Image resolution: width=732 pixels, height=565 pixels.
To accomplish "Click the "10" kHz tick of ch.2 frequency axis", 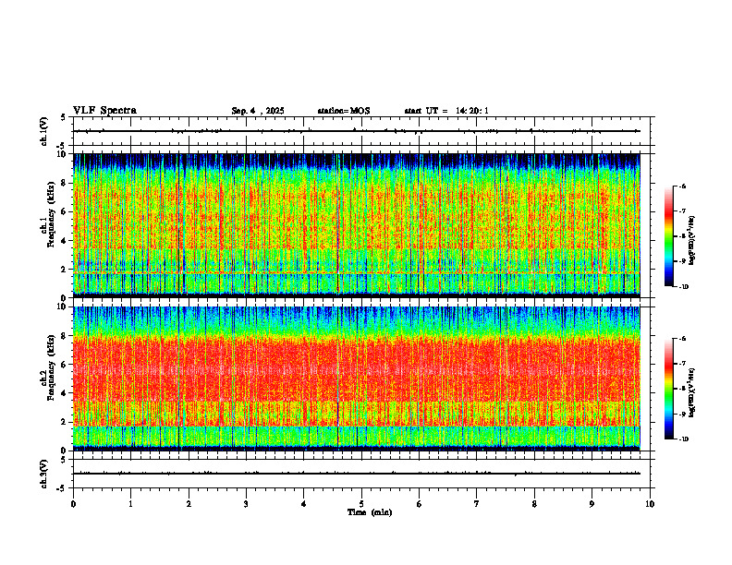I will (x=62, y=307).
